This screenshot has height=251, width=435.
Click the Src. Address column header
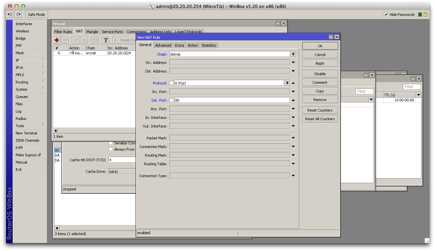click(121, 48)
